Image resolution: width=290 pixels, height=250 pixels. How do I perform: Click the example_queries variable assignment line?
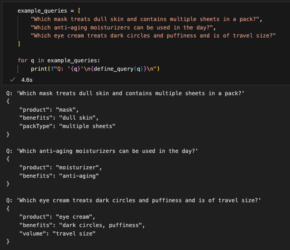[48, 11]
